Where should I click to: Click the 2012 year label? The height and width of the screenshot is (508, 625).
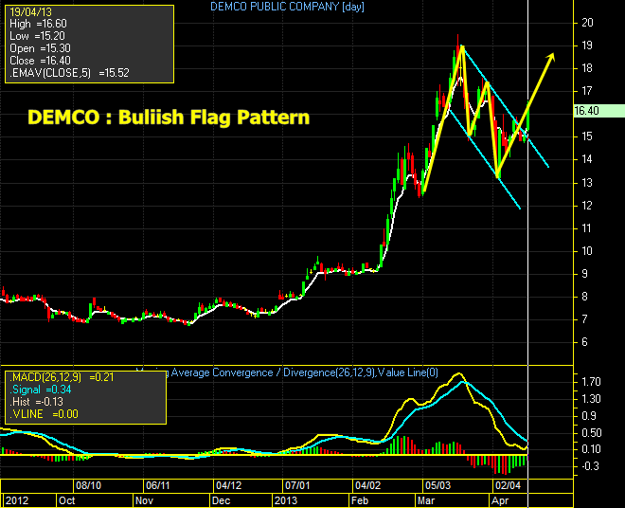pyautogui.click(x=17, y=500)
